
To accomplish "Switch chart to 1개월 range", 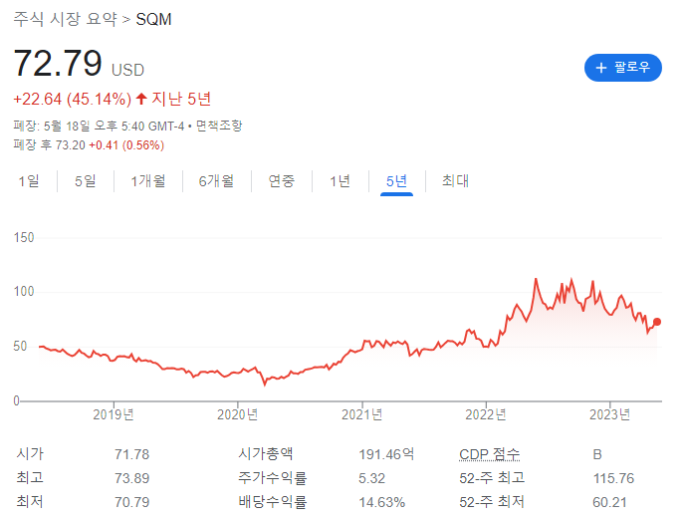I will [148, 180].
